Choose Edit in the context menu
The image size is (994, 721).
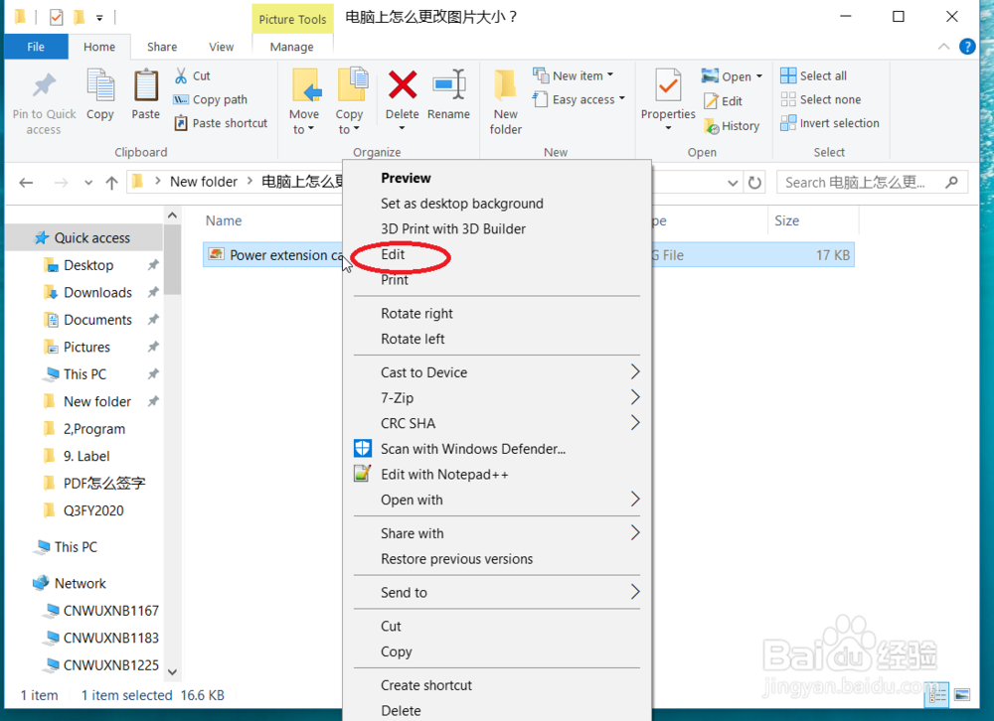click(393, 254)
